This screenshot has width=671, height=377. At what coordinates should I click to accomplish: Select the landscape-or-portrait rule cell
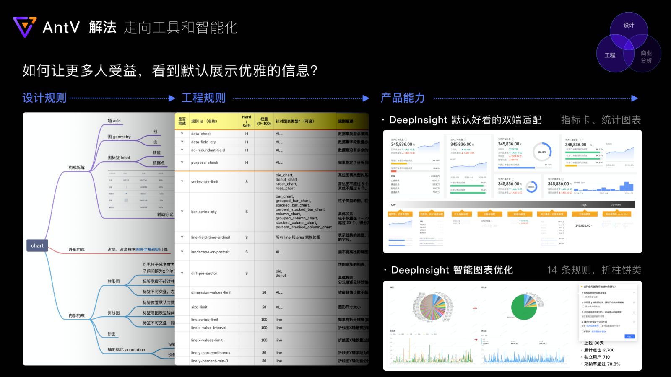coord(214,252)
